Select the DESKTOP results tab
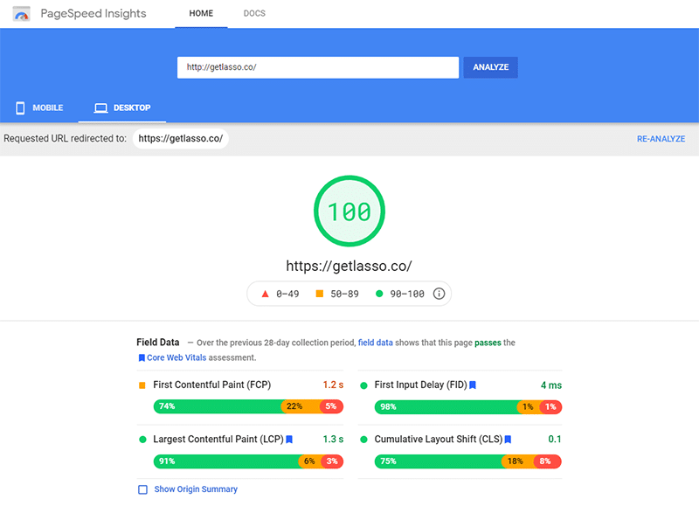 [122, 107]
